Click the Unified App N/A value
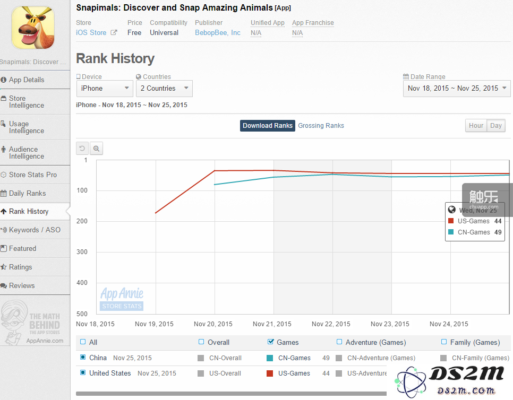Screen dimensions: 513x400 tap(256, 33)
